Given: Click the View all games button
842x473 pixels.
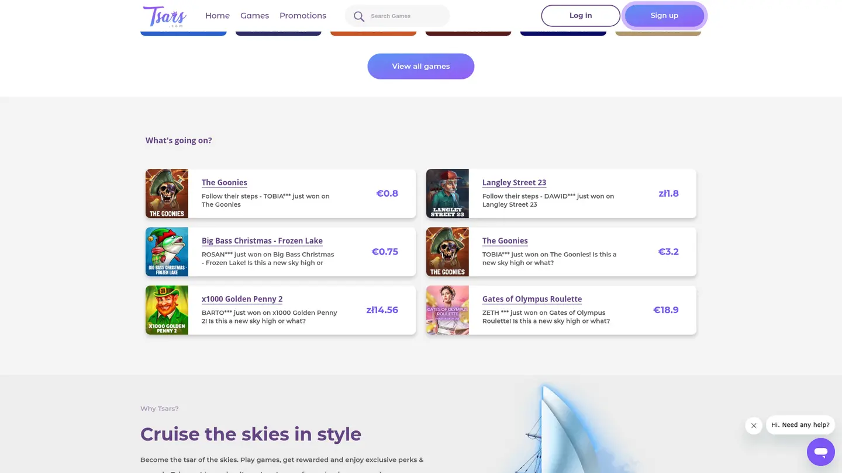Looking at the screenshot, I should point(421,67).
